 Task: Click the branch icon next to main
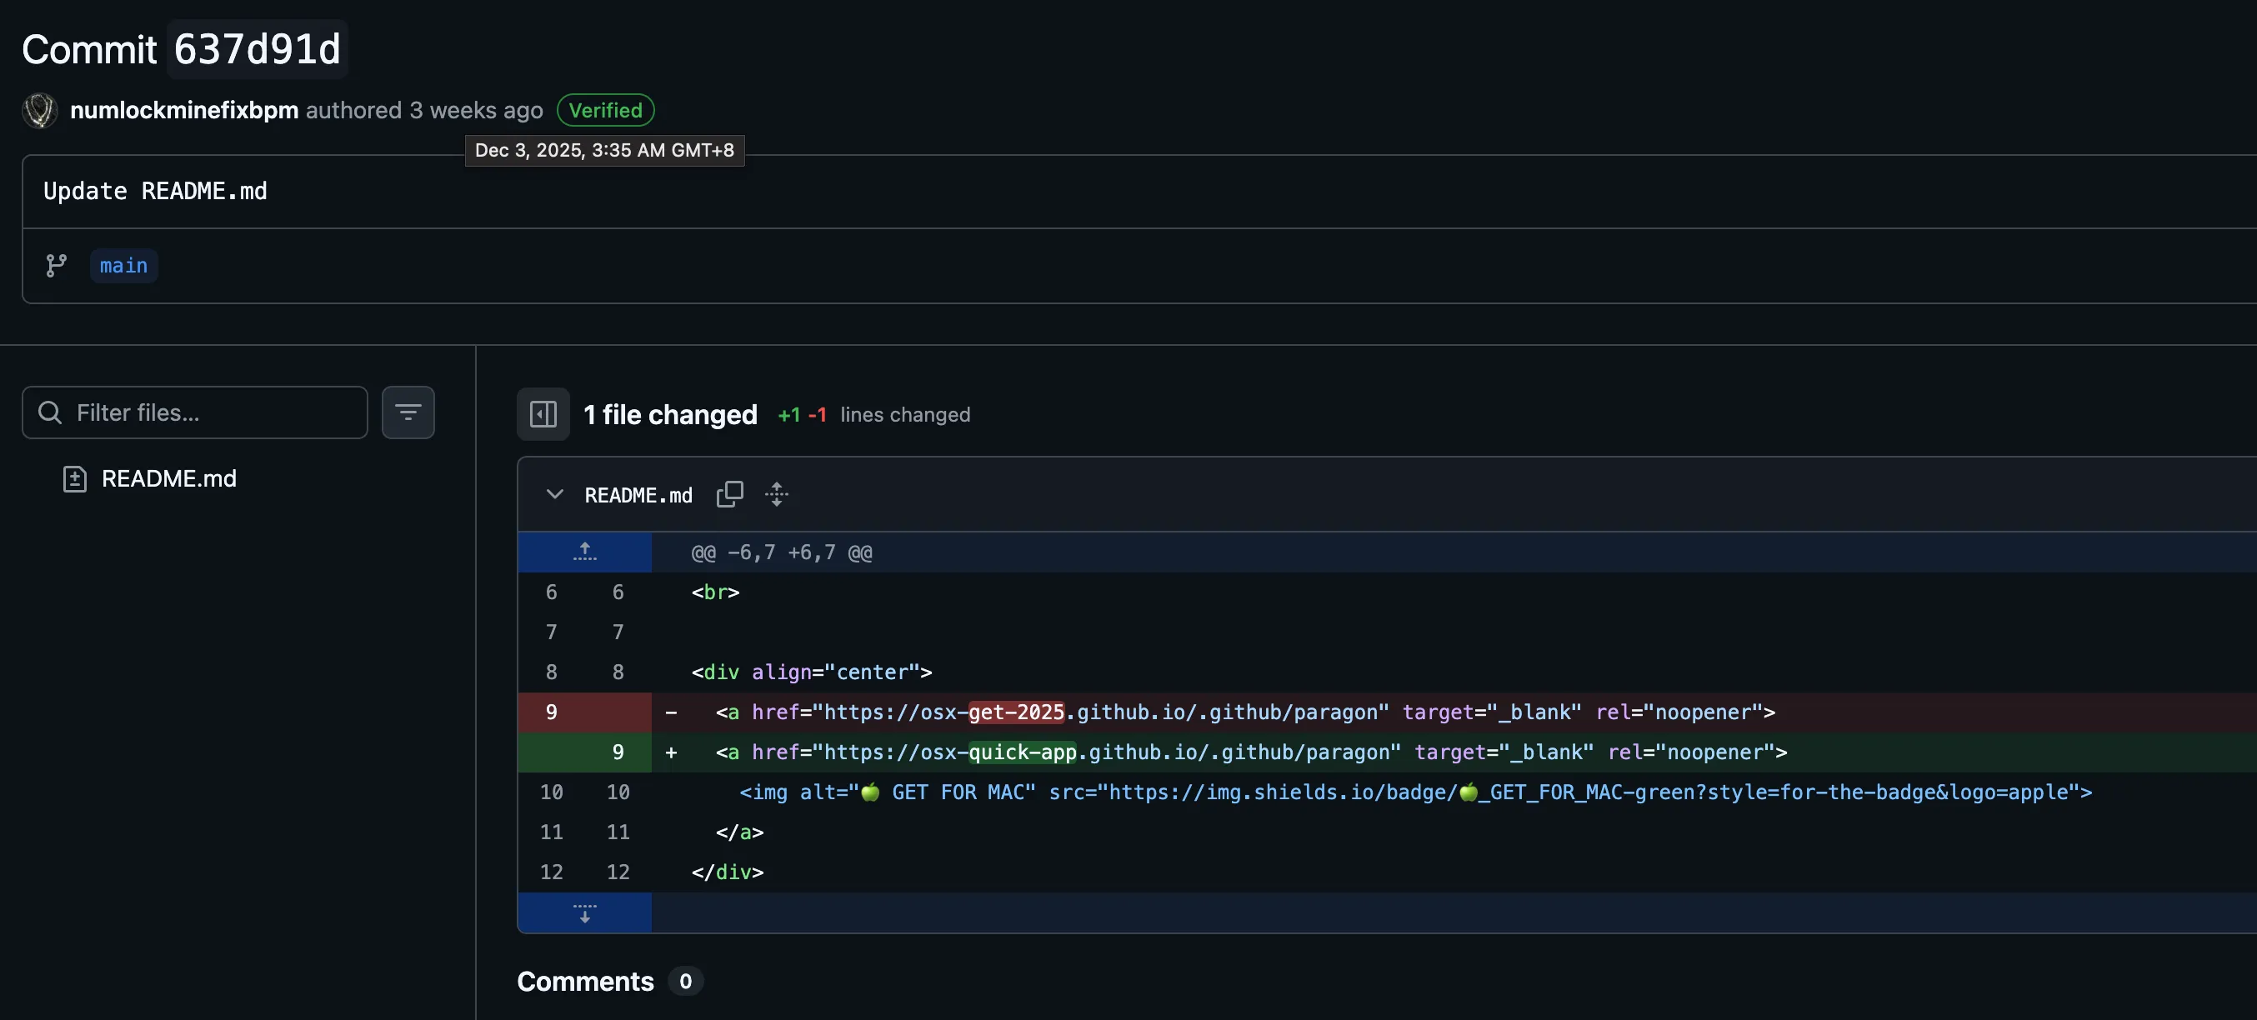56,265
